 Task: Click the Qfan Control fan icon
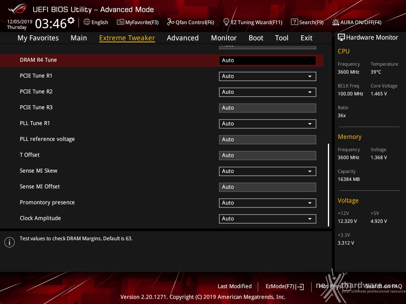pos(170,22)
